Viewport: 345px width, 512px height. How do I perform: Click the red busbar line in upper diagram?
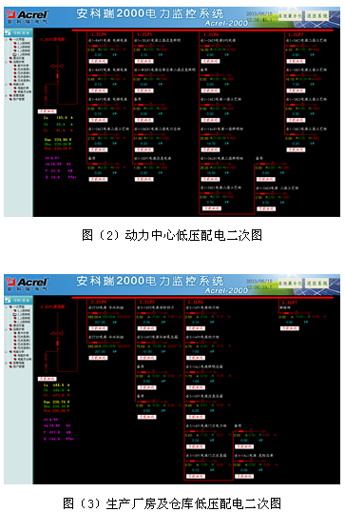pos(202,30)
